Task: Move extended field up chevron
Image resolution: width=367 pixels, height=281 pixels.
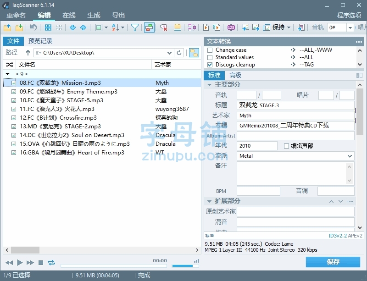Action: (x=331, y=201)
